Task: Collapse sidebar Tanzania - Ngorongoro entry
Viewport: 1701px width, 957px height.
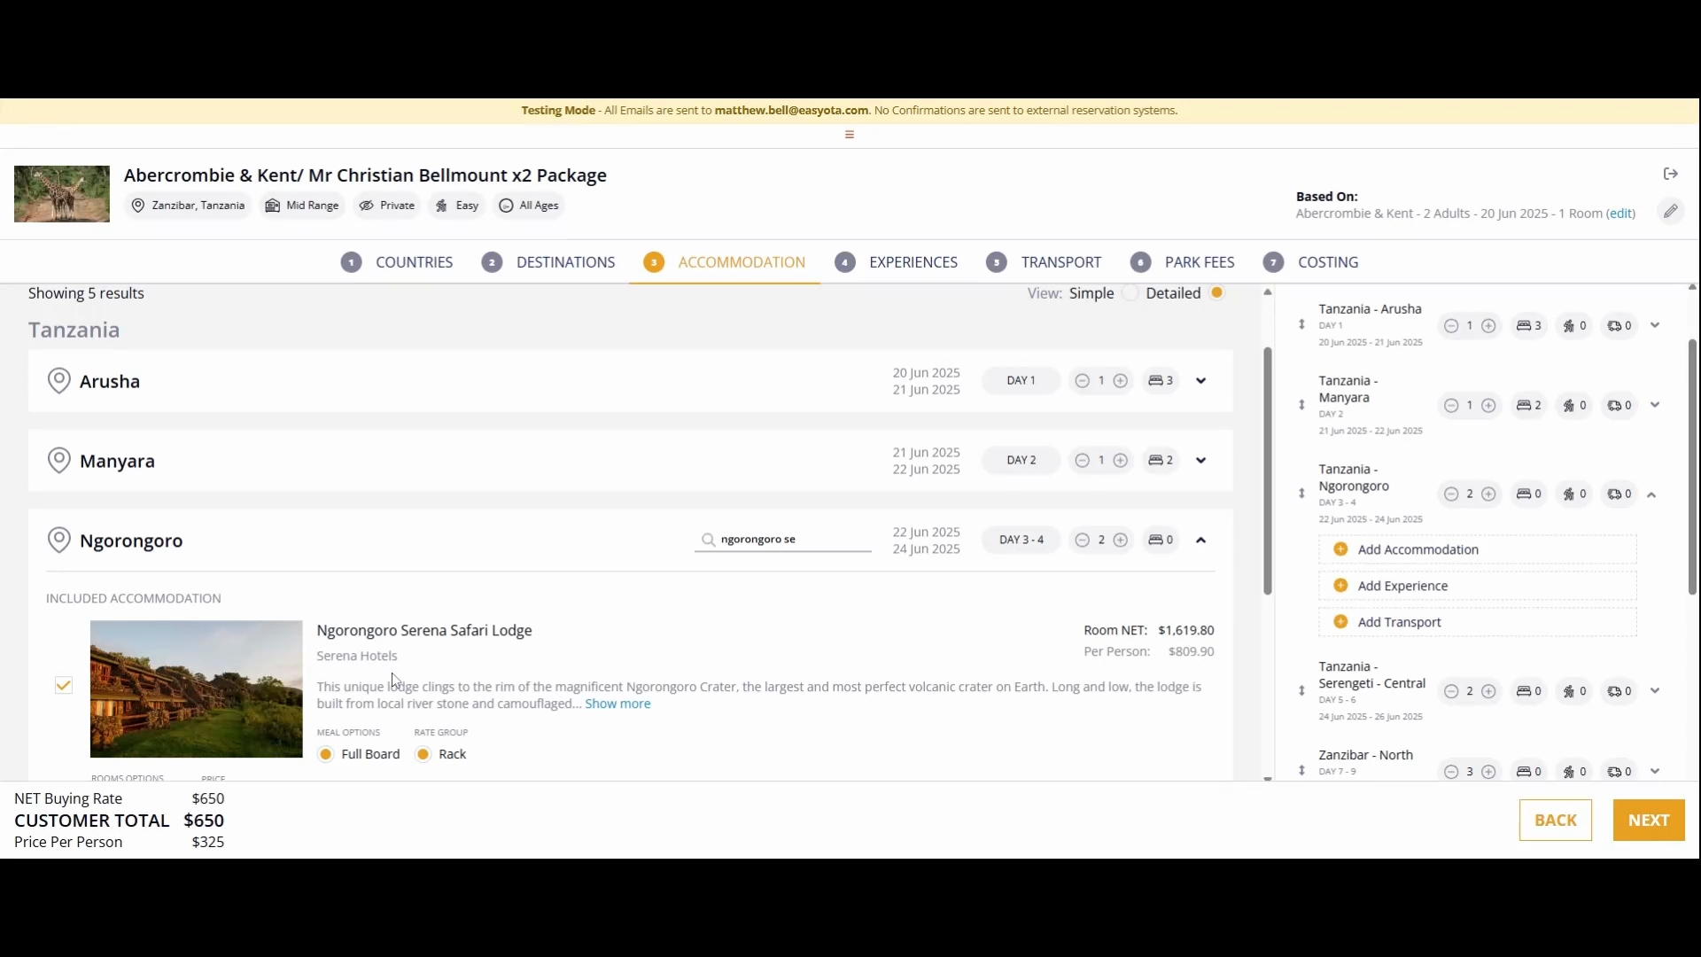Action: 1651,495
